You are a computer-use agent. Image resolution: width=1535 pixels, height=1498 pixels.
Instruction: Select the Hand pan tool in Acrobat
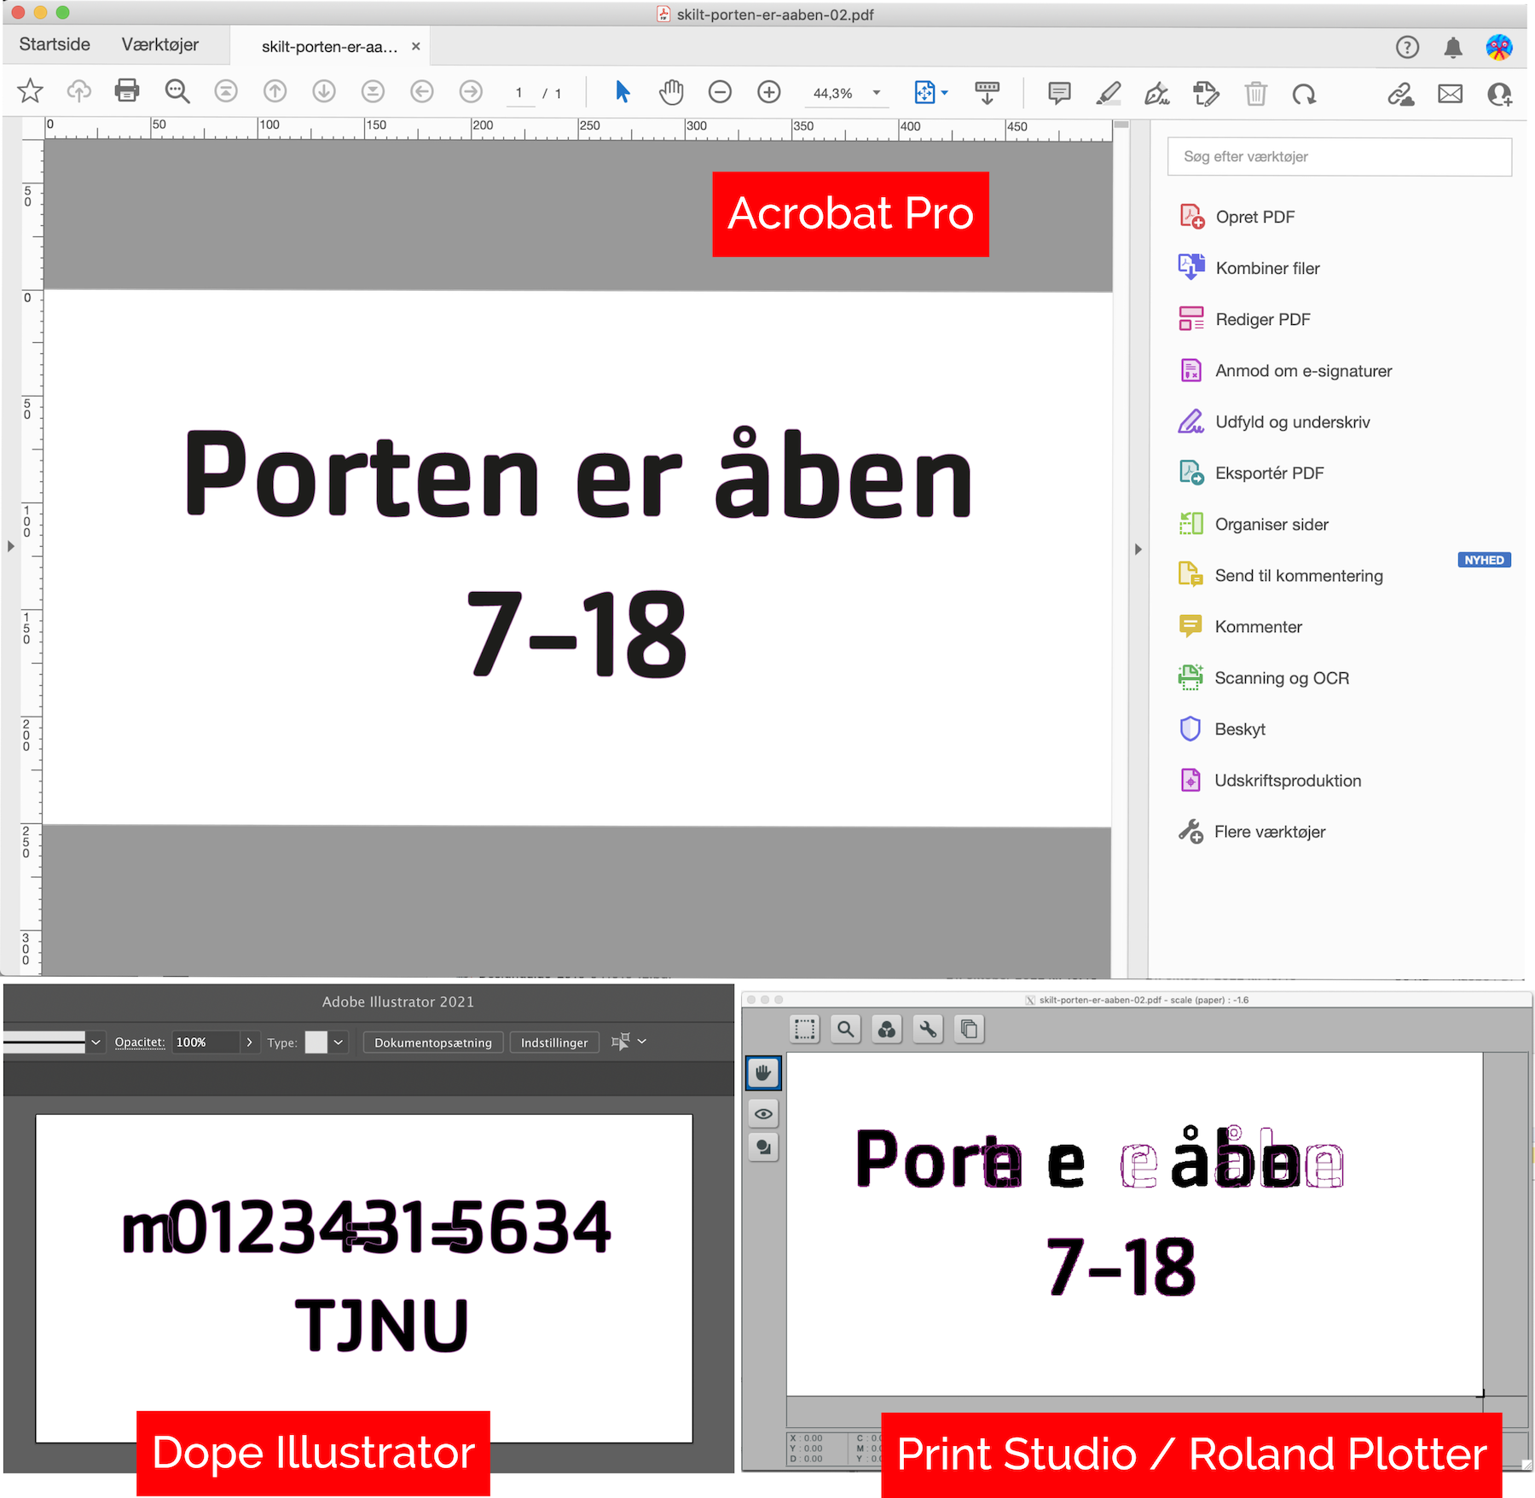coord(671,92)
